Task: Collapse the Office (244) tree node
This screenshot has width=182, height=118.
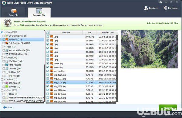Action: pos(5,58)
